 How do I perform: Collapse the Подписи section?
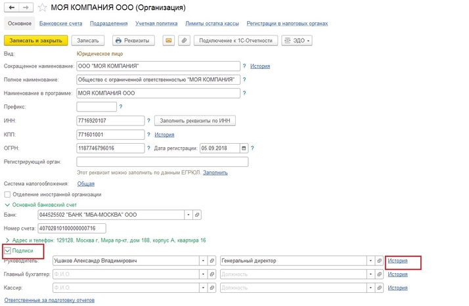pos(8,251)
